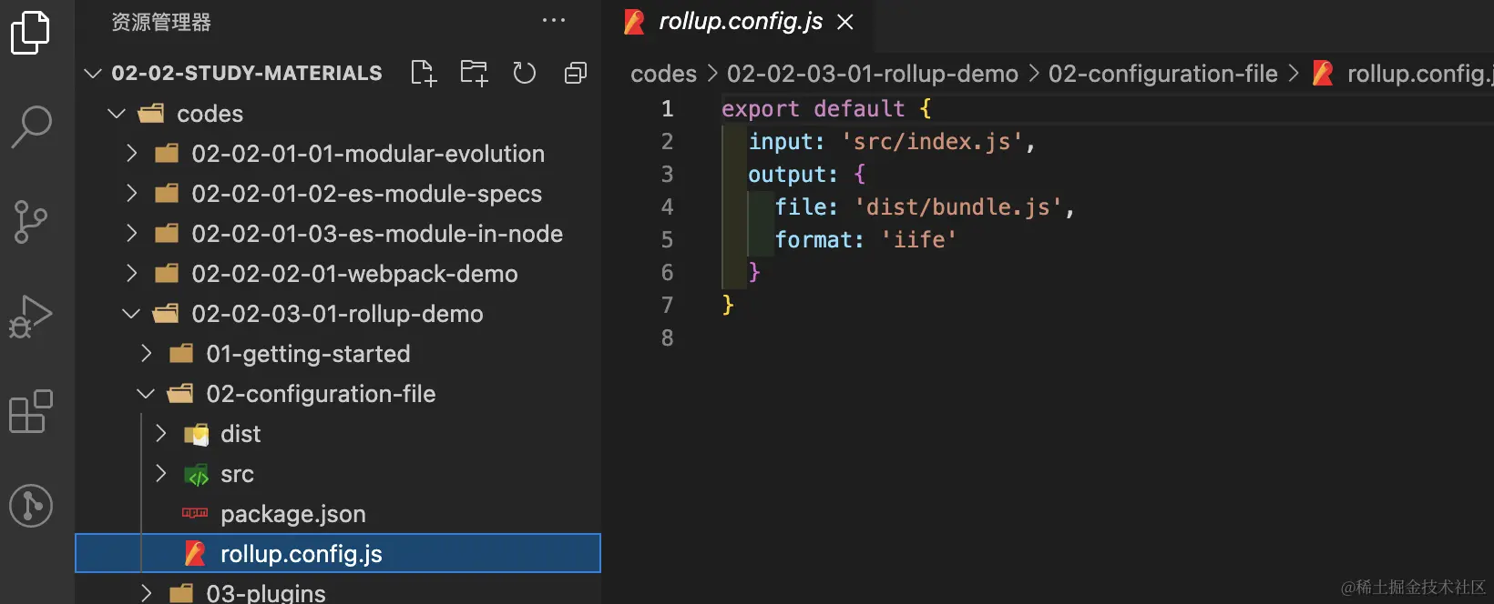Click the src folder icon
The image size is (1494, 604).
(x=197, y=475)
